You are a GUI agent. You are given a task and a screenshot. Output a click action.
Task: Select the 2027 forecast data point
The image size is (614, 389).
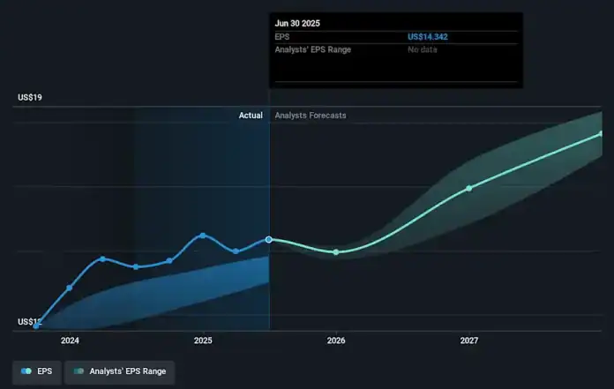469,188
